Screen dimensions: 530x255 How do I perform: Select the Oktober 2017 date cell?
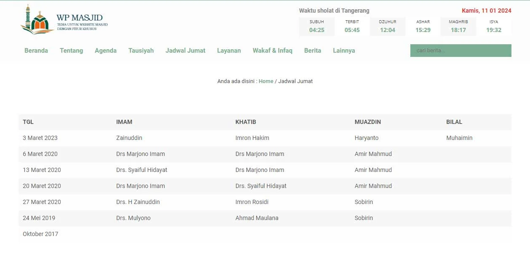click(40, 234)
